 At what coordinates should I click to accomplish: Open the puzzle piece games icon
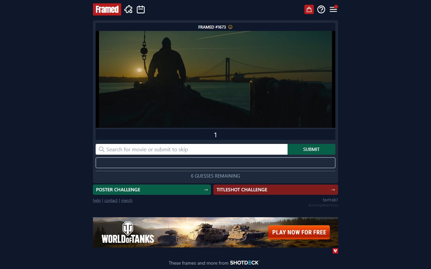click(128, 9)
